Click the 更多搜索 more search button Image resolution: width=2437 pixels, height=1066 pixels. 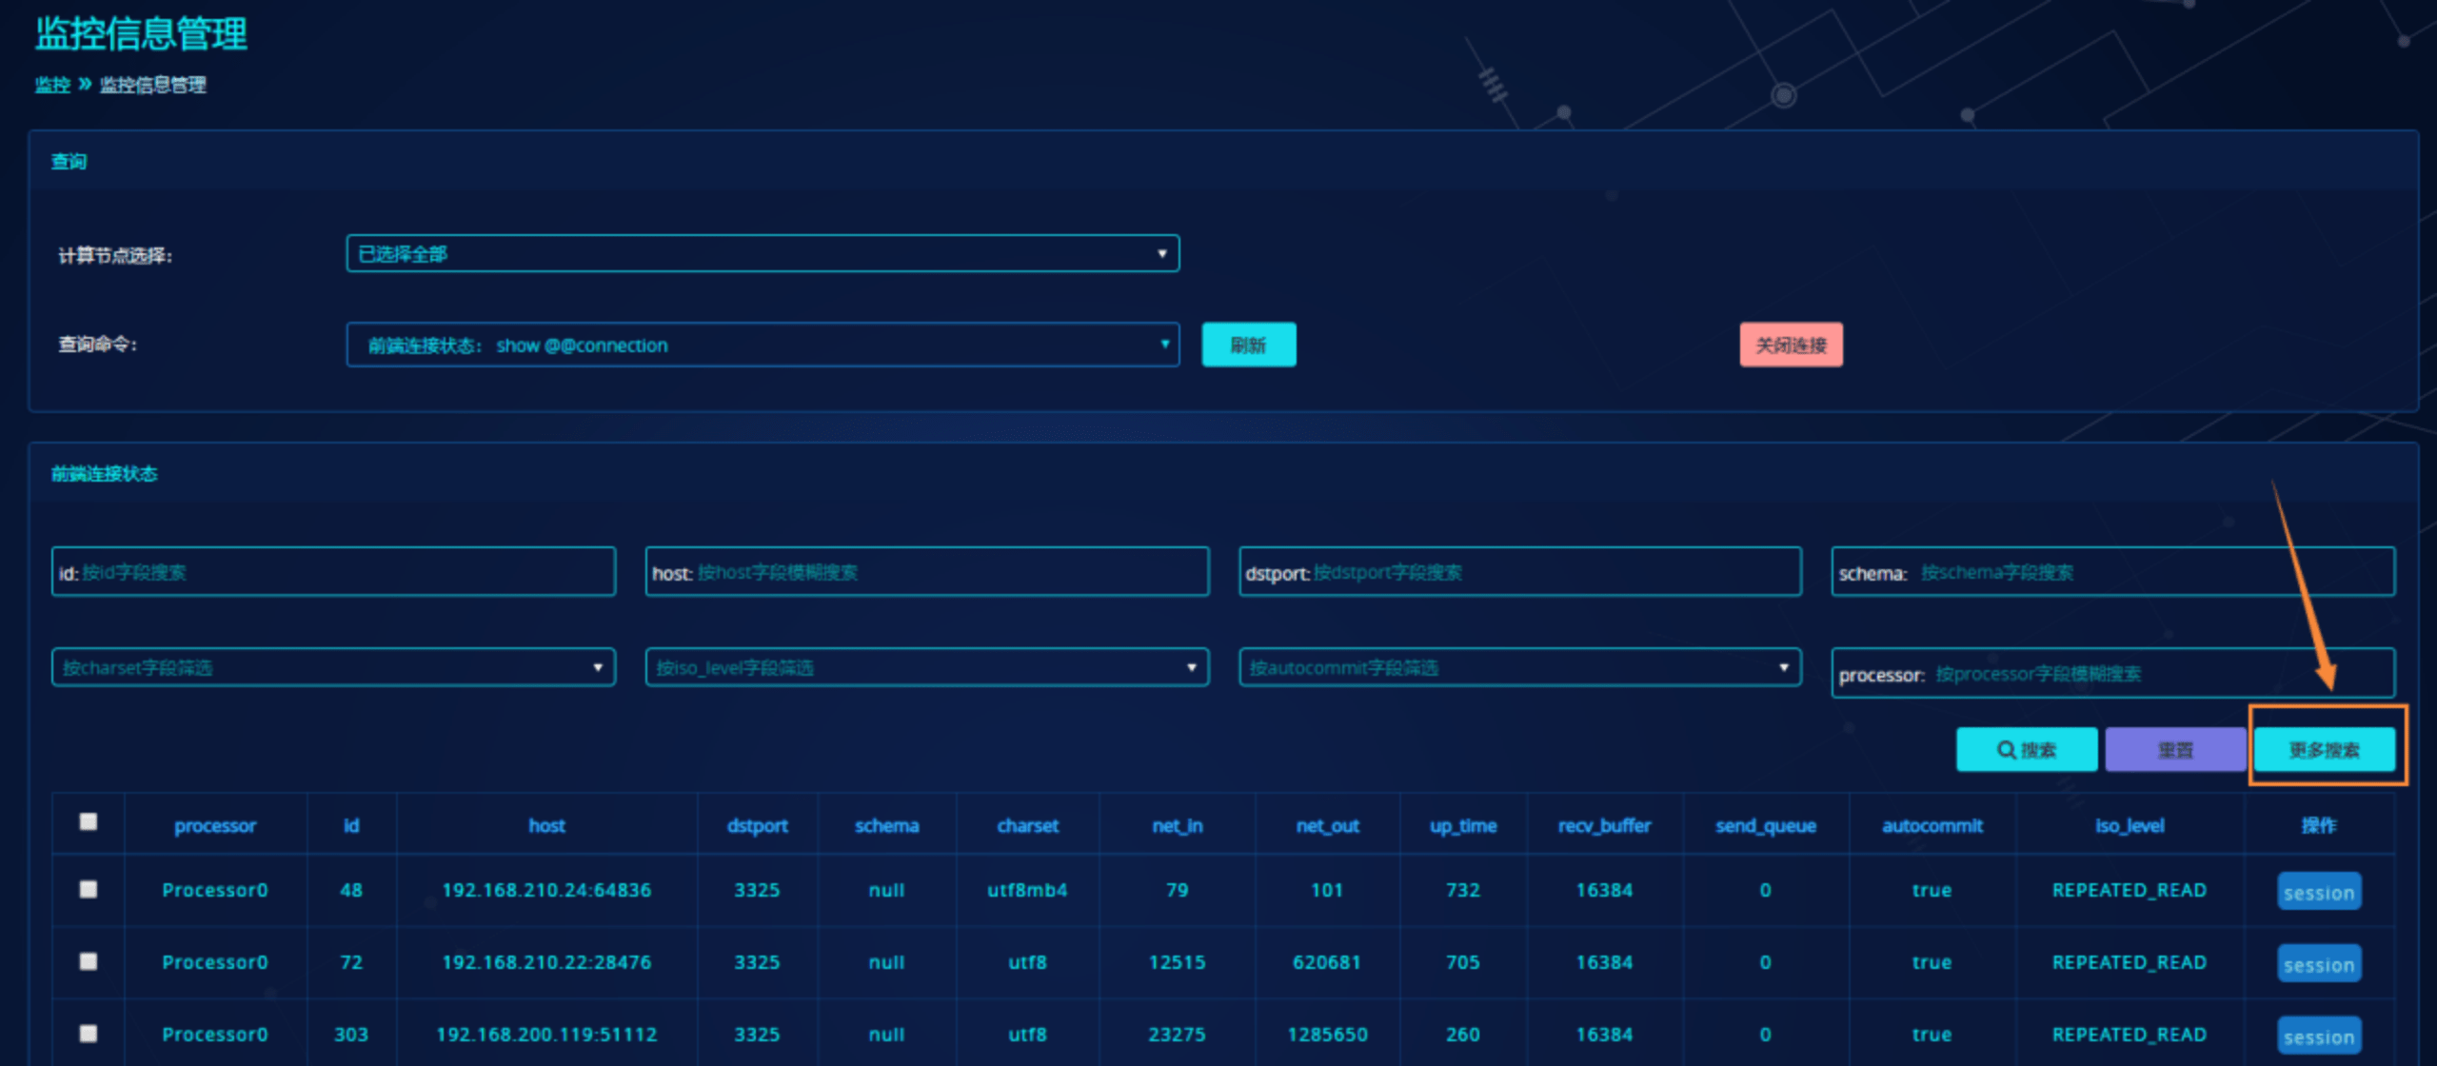[x=2324, y=750]
